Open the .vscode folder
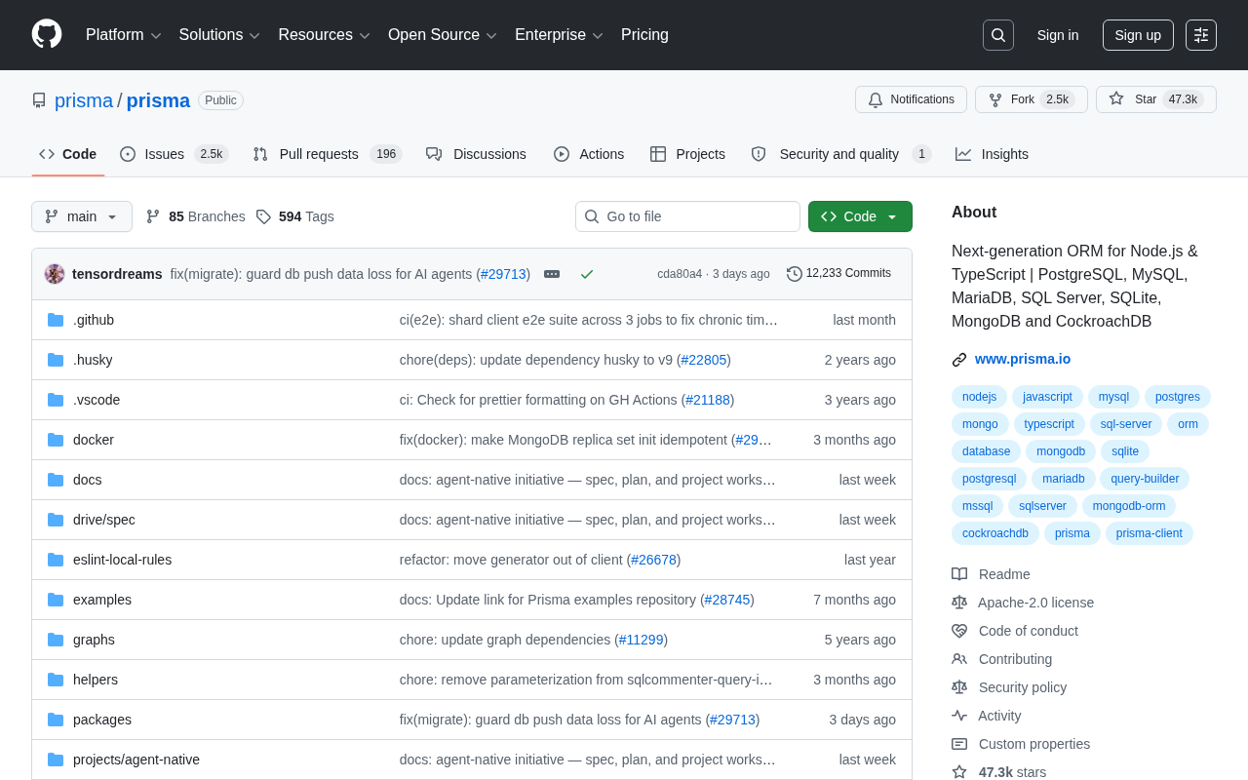The image size is (1248, 780). [x=97, y=400]
